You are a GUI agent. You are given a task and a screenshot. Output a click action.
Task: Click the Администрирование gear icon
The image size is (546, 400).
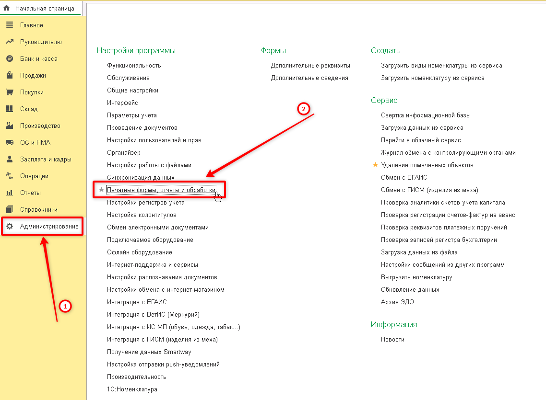point(10,226)
